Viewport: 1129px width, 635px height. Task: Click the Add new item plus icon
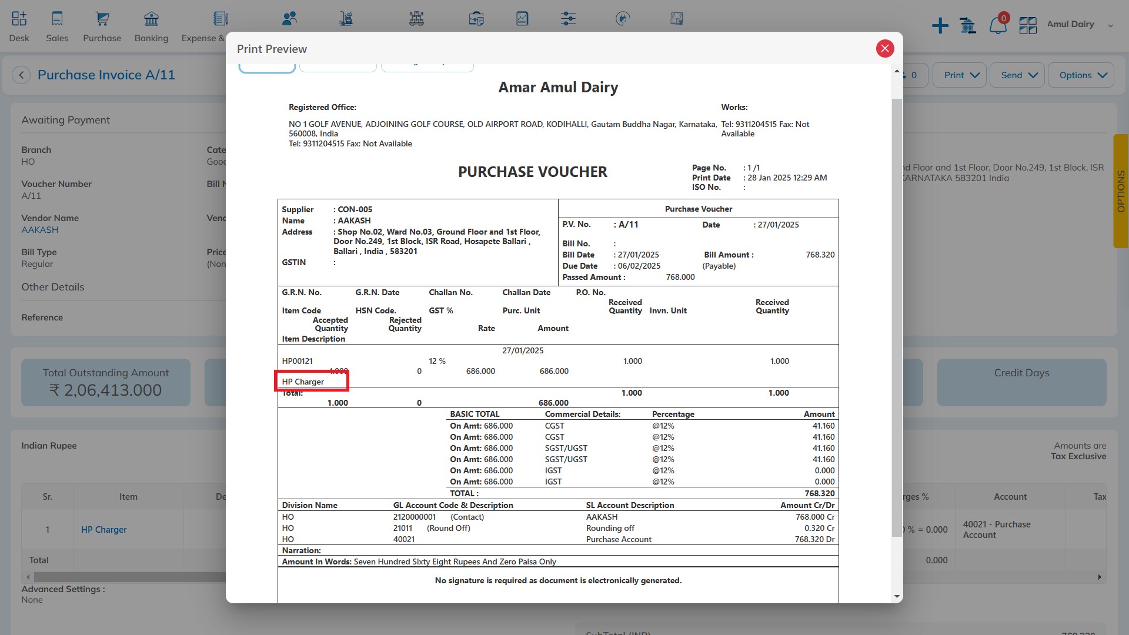point(940,25)
